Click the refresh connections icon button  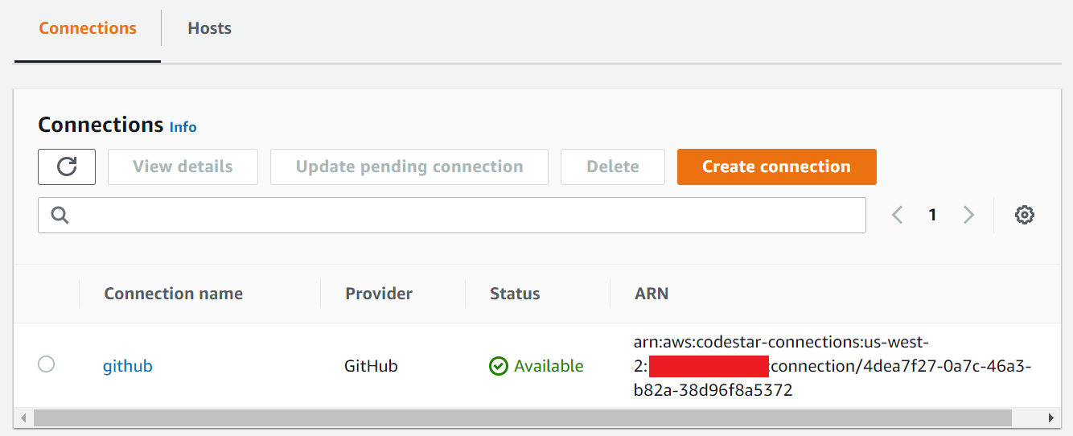[67, 167]
